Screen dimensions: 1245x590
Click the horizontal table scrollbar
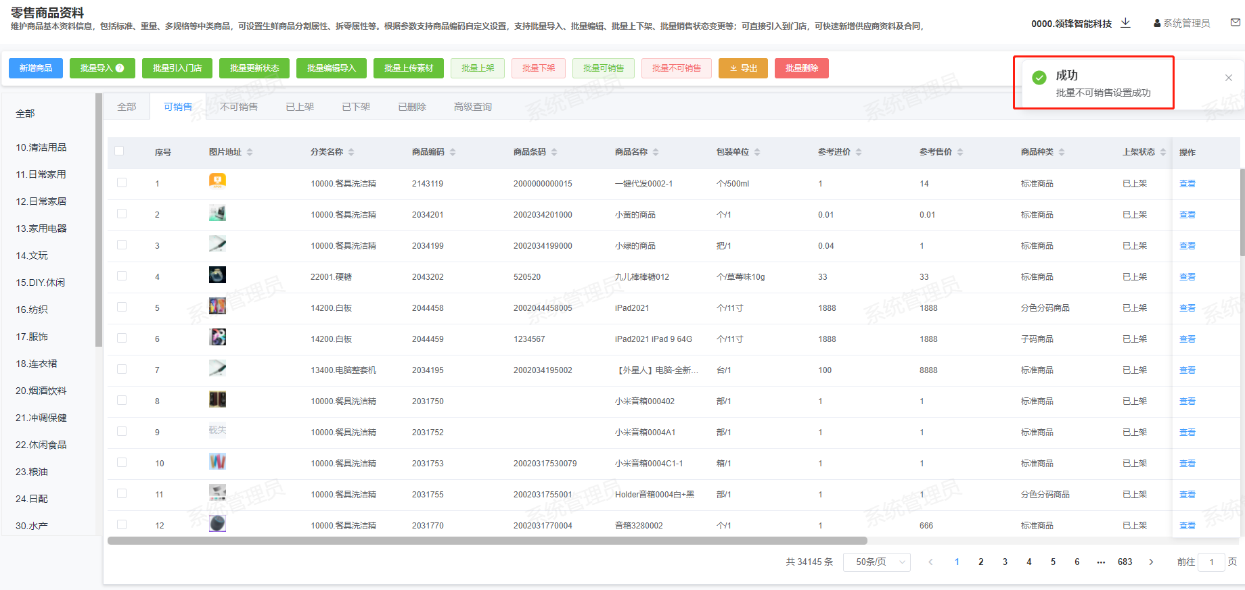487,541
